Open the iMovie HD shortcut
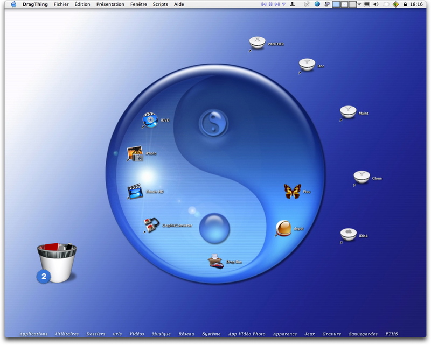The width and height of the screenshot is (431, 345). click(135, 191)
